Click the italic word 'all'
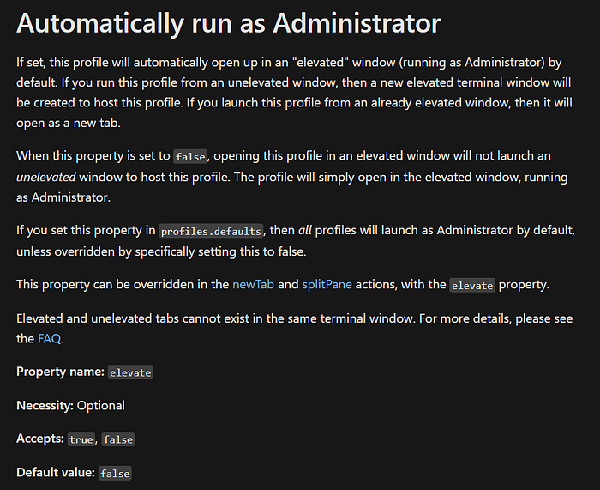Image resolution: width=600 pixels, height=490 pixels. (304, 230)
